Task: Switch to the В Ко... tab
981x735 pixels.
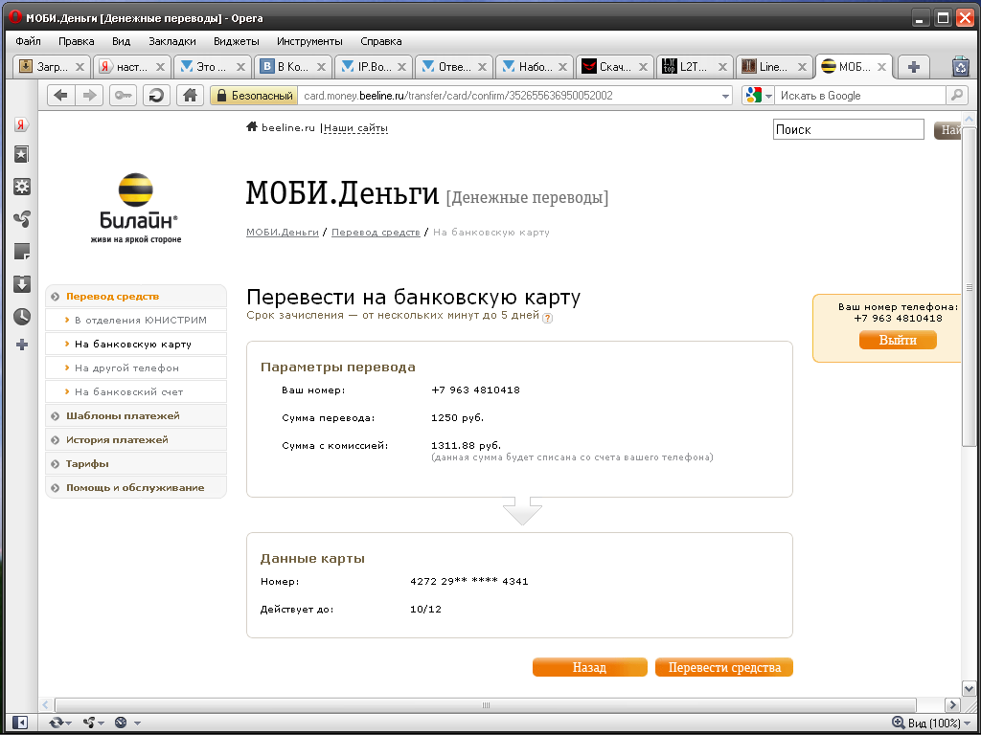Action: coord(293,67)
